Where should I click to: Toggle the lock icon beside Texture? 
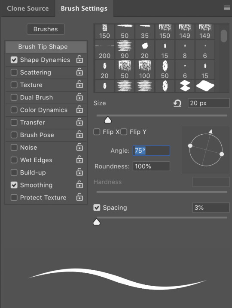[79, 85]
